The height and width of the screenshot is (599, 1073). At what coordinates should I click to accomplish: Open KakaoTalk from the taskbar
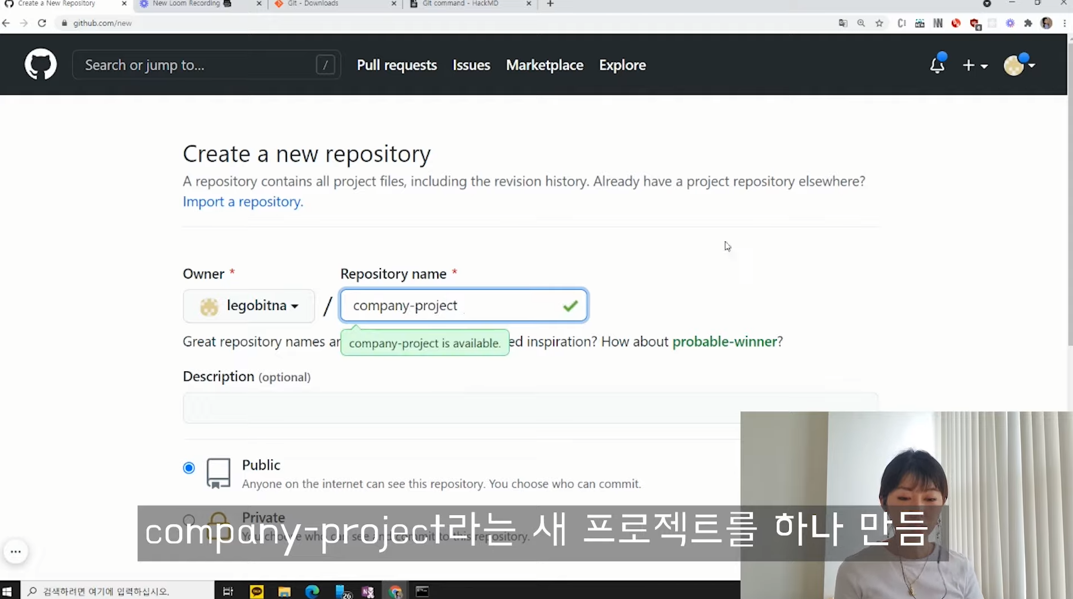click(x=256, y=591)
